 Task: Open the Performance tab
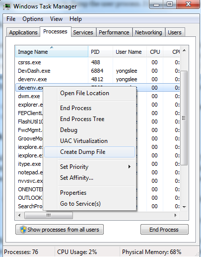pyautogui.click(x=114, y=32)
